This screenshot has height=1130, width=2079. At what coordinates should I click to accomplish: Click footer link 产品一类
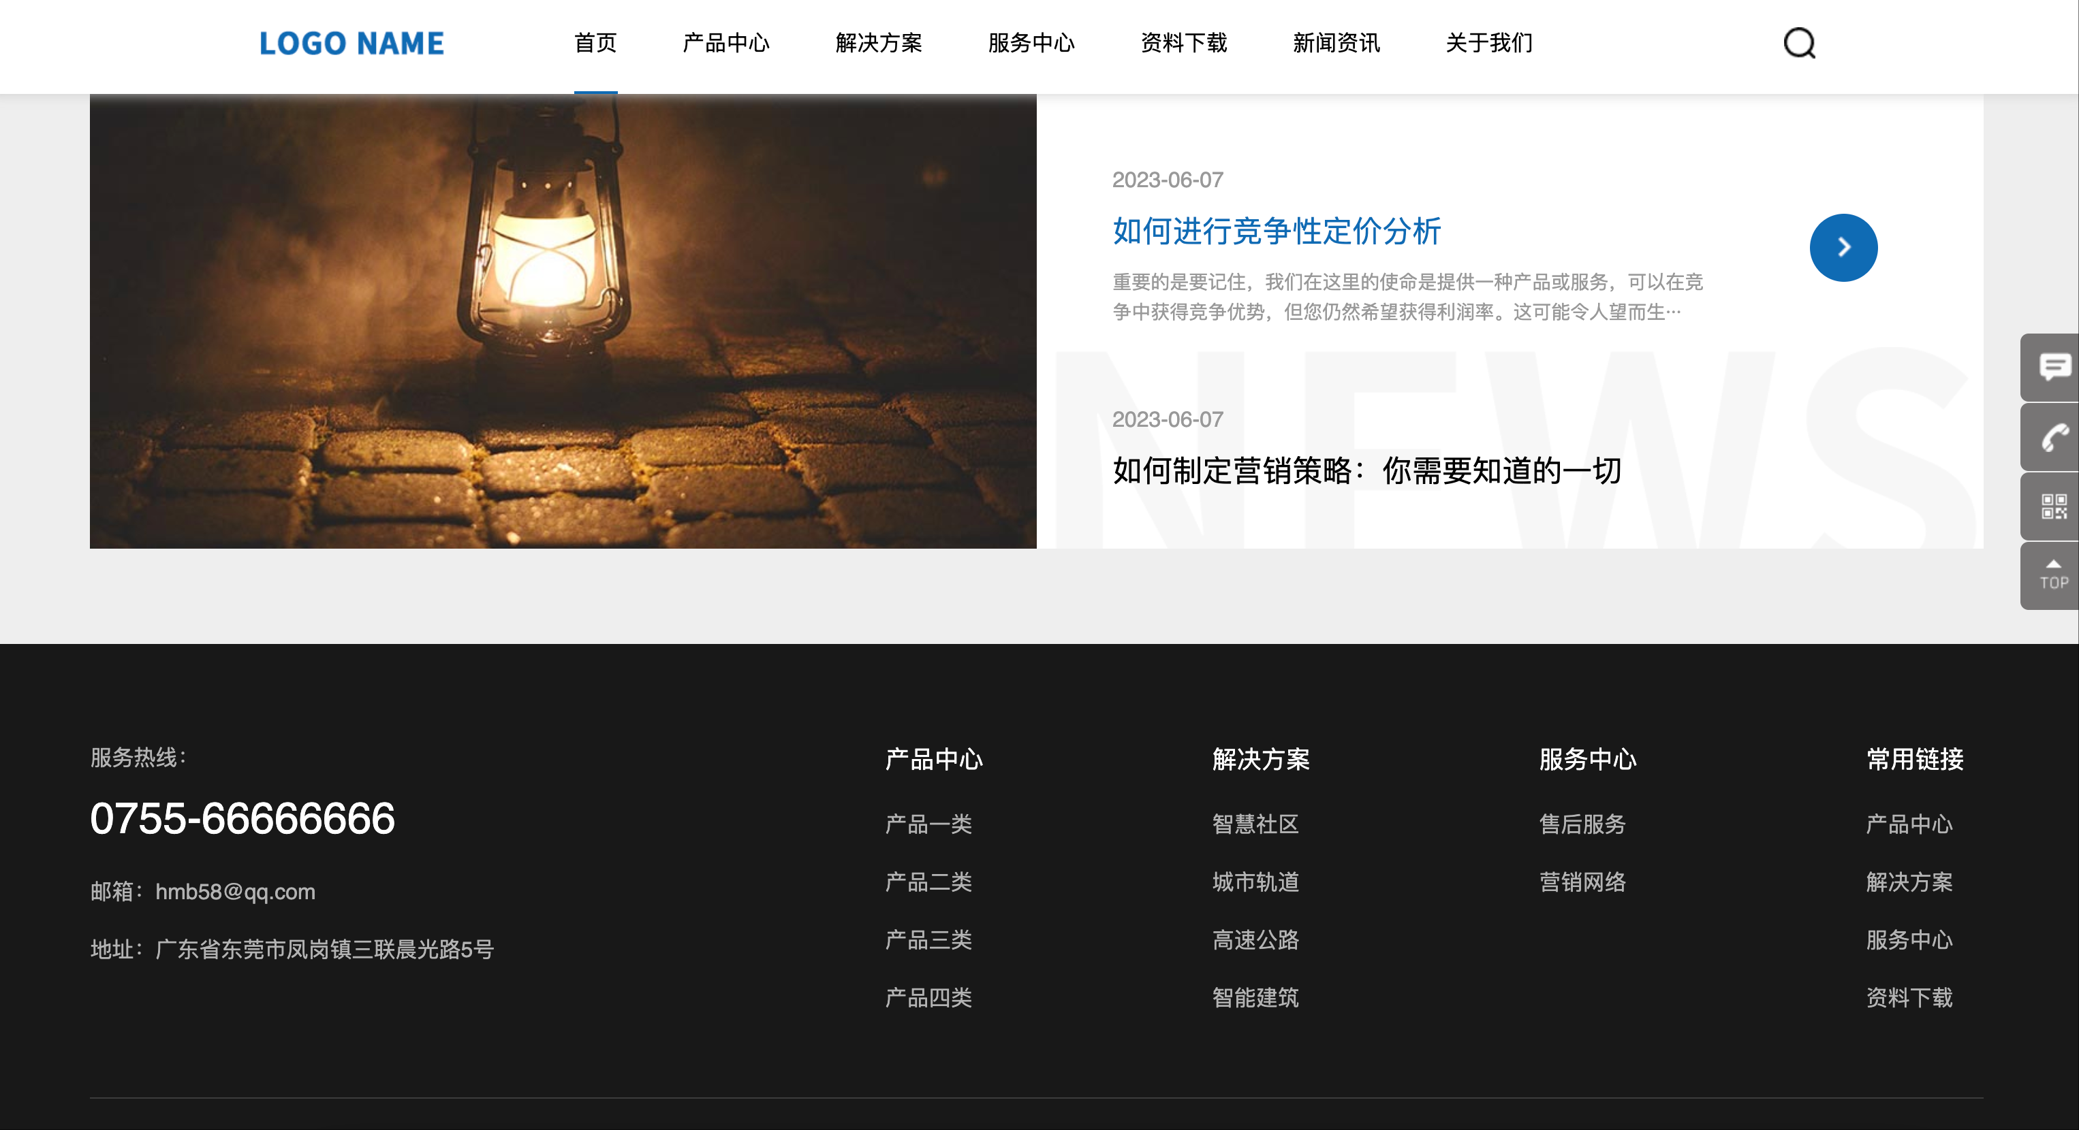pyautogui.click(x=929, y=824)
